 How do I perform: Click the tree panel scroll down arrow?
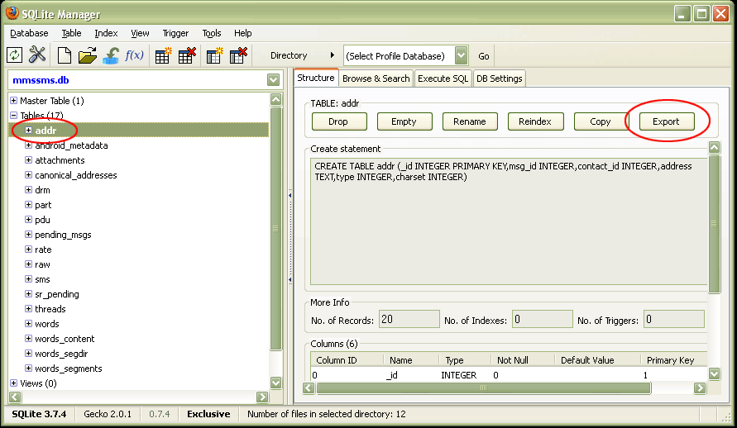tap(276, 383)
